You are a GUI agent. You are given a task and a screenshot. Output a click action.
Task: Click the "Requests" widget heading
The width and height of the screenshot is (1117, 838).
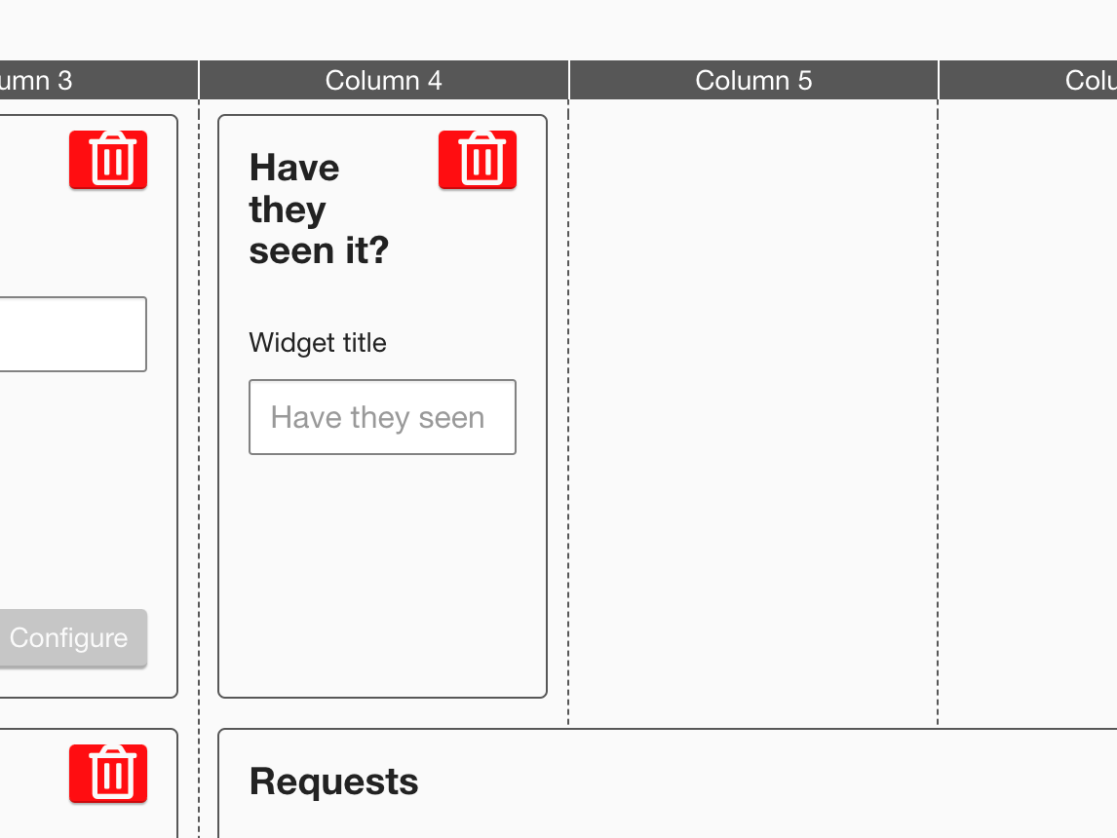click(334, 781)
